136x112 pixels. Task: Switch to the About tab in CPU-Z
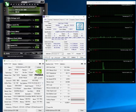point(82,20)
